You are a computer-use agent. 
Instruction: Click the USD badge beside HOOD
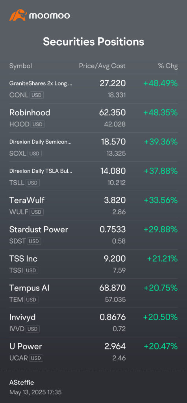click(38, 124)
